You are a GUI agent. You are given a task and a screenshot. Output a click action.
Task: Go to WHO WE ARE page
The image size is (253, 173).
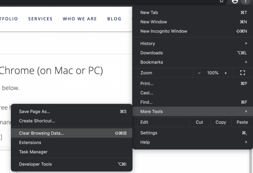[80, 19]
